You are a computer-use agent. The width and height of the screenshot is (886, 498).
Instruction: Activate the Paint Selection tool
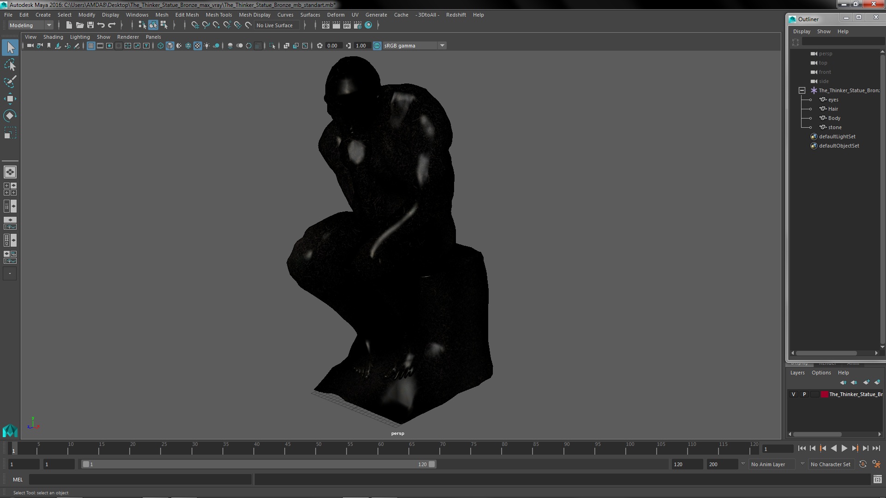click(10, 82)
